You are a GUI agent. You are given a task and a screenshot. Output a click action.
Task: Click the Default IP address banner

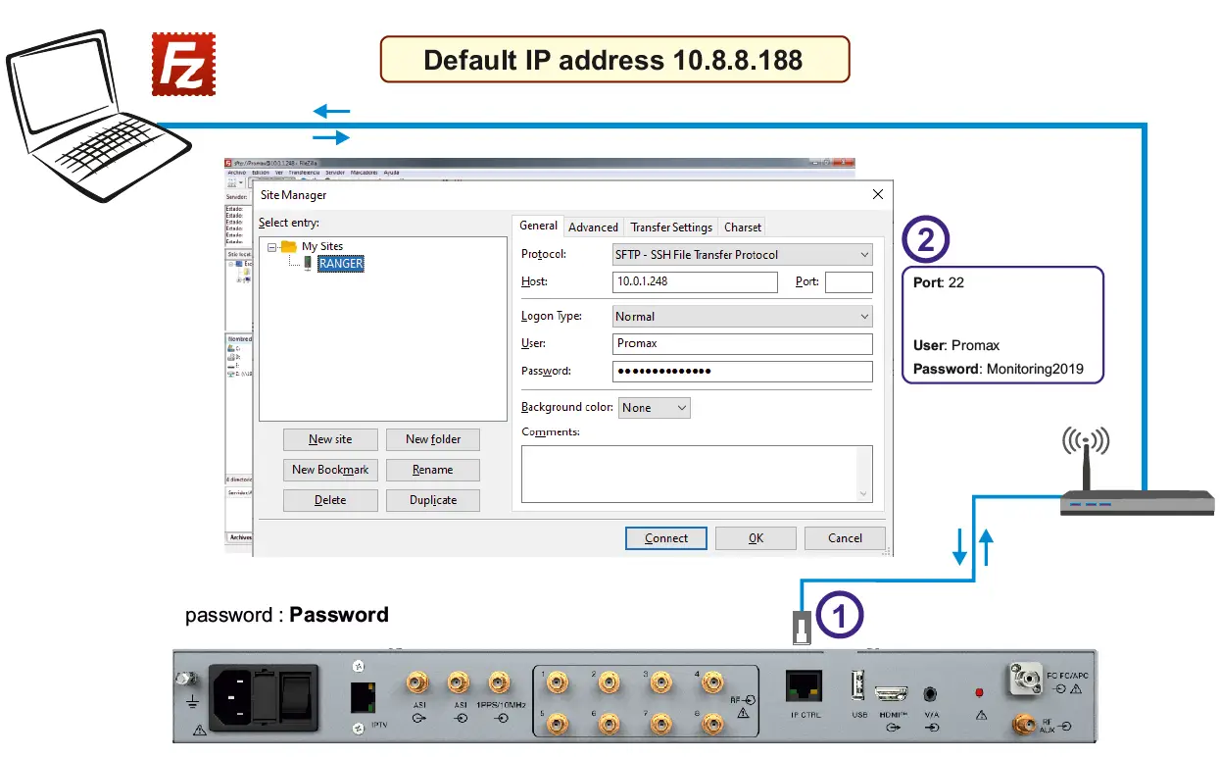point(614,60)
